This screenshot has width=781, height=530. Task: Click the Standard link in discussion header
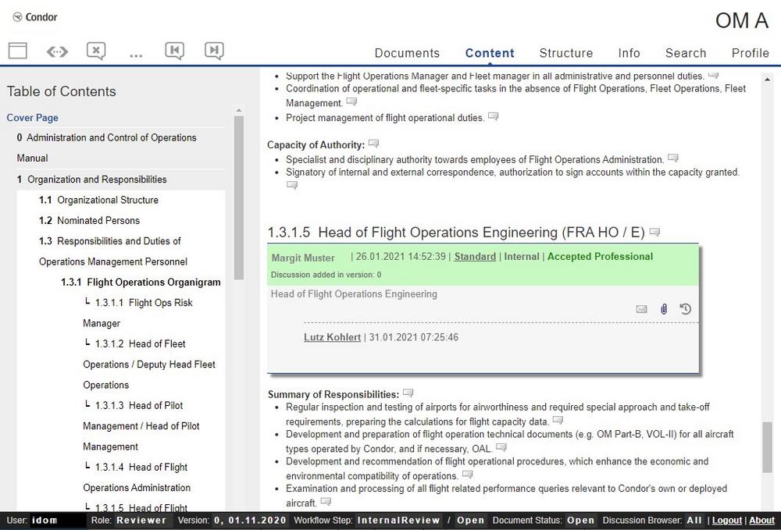click(x=475, y=257)
